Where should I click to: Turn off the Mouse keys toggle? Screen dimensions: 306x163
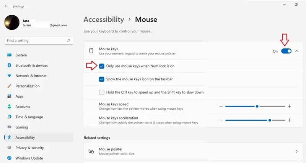[x=286, y=51]
